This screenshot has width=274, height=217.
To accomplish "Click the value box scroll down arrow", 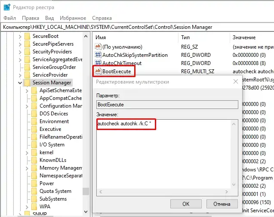I will [234, 184].
